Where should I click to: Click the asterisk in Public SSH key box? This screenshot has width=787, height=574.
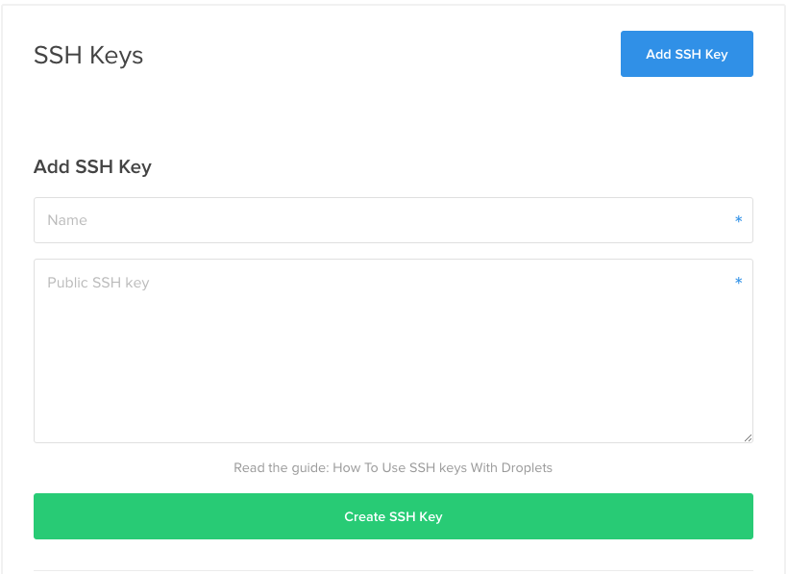click(738, 281)
